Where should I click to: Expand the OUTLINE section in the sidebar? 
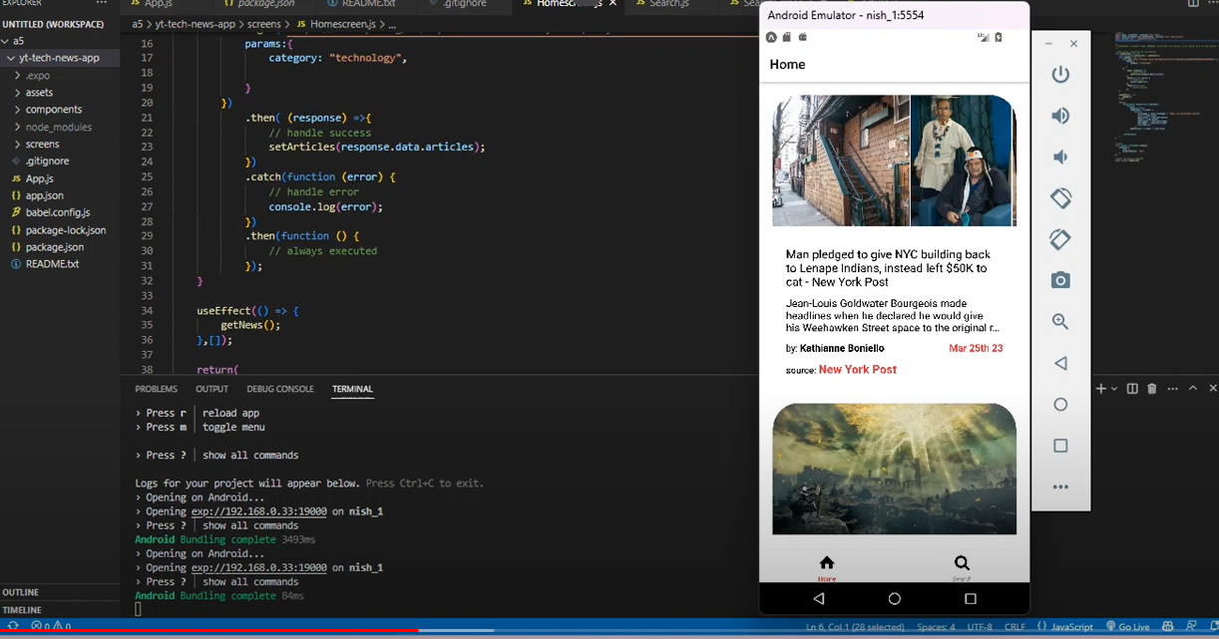tap(21, 592)
